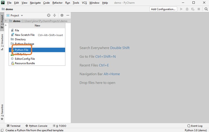Click the green Run arrow icon

(181, 9)
